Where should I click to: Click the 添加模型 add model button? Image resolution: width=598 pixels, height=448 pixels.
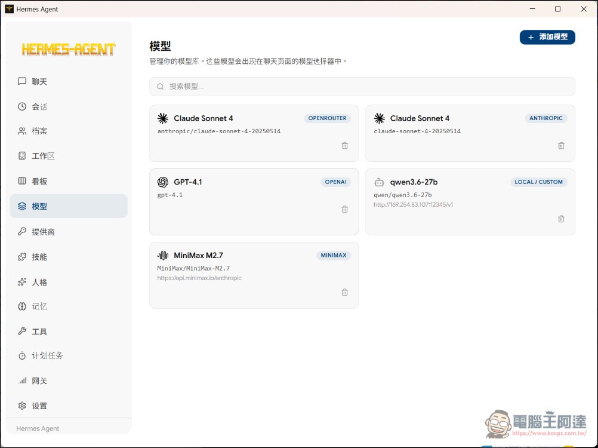click(547, 37)
